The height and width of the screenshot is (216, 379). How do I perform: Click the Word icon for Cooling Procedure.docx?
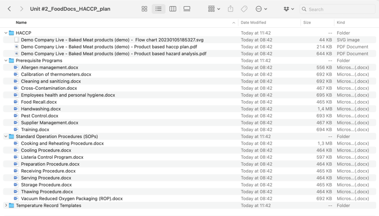(x=16, y=150)
